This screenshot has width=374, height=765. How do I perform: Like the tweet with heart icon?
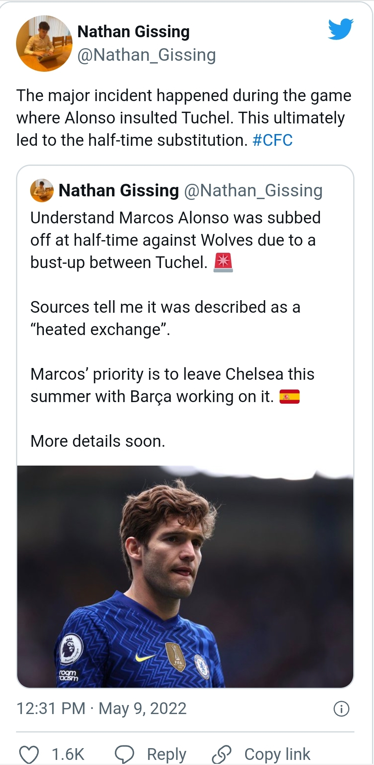pos(29,754)
